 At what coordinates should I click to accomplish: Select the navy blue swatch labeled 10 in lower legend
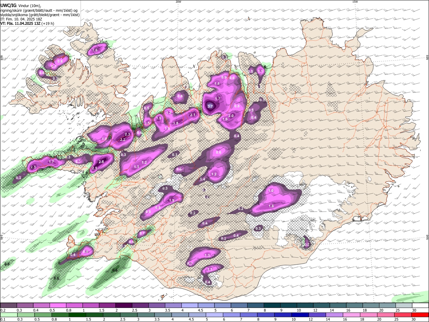(x=300, y=315)
